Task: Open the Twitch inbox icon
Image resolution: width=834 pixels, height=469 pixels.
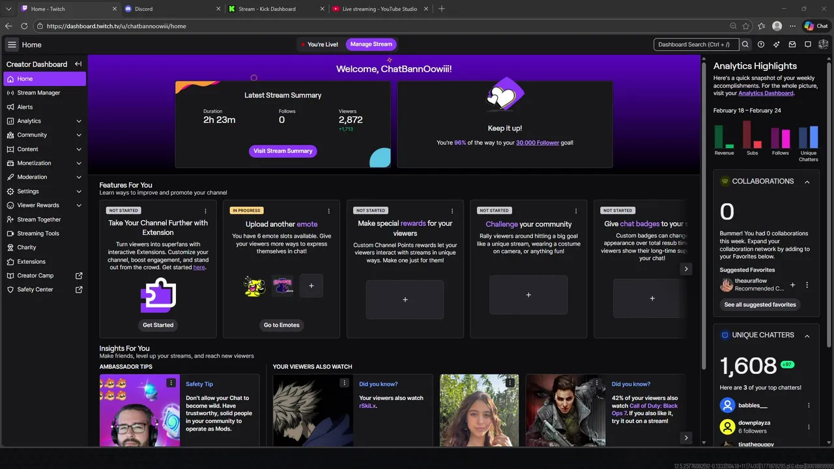Action: tap(792, 44)
